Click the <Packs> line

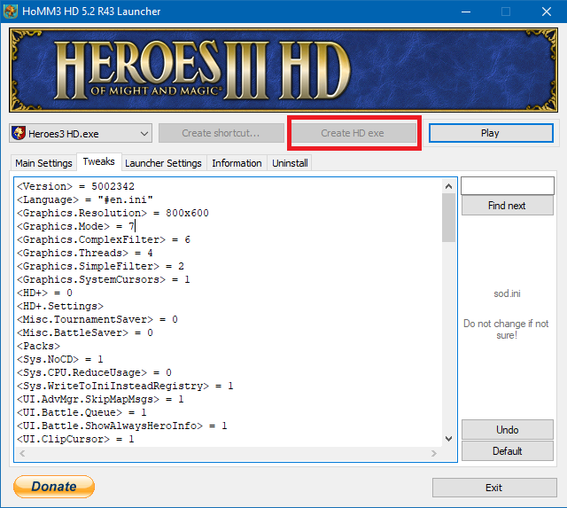tap(38, 346)
